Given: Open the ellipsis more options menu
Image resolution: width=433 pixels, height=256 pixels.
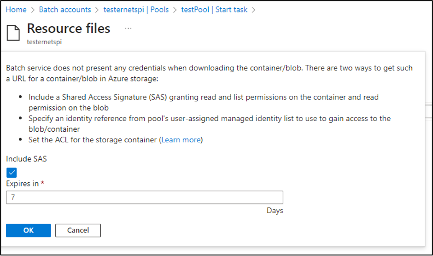Looking at the screenshot, I should click(128, 29).
